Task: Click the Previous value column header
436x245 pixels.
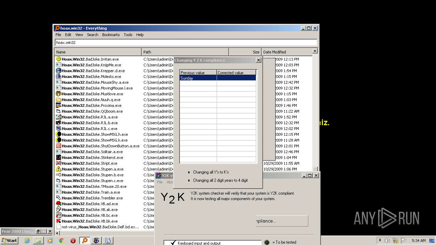Action: 198,72
